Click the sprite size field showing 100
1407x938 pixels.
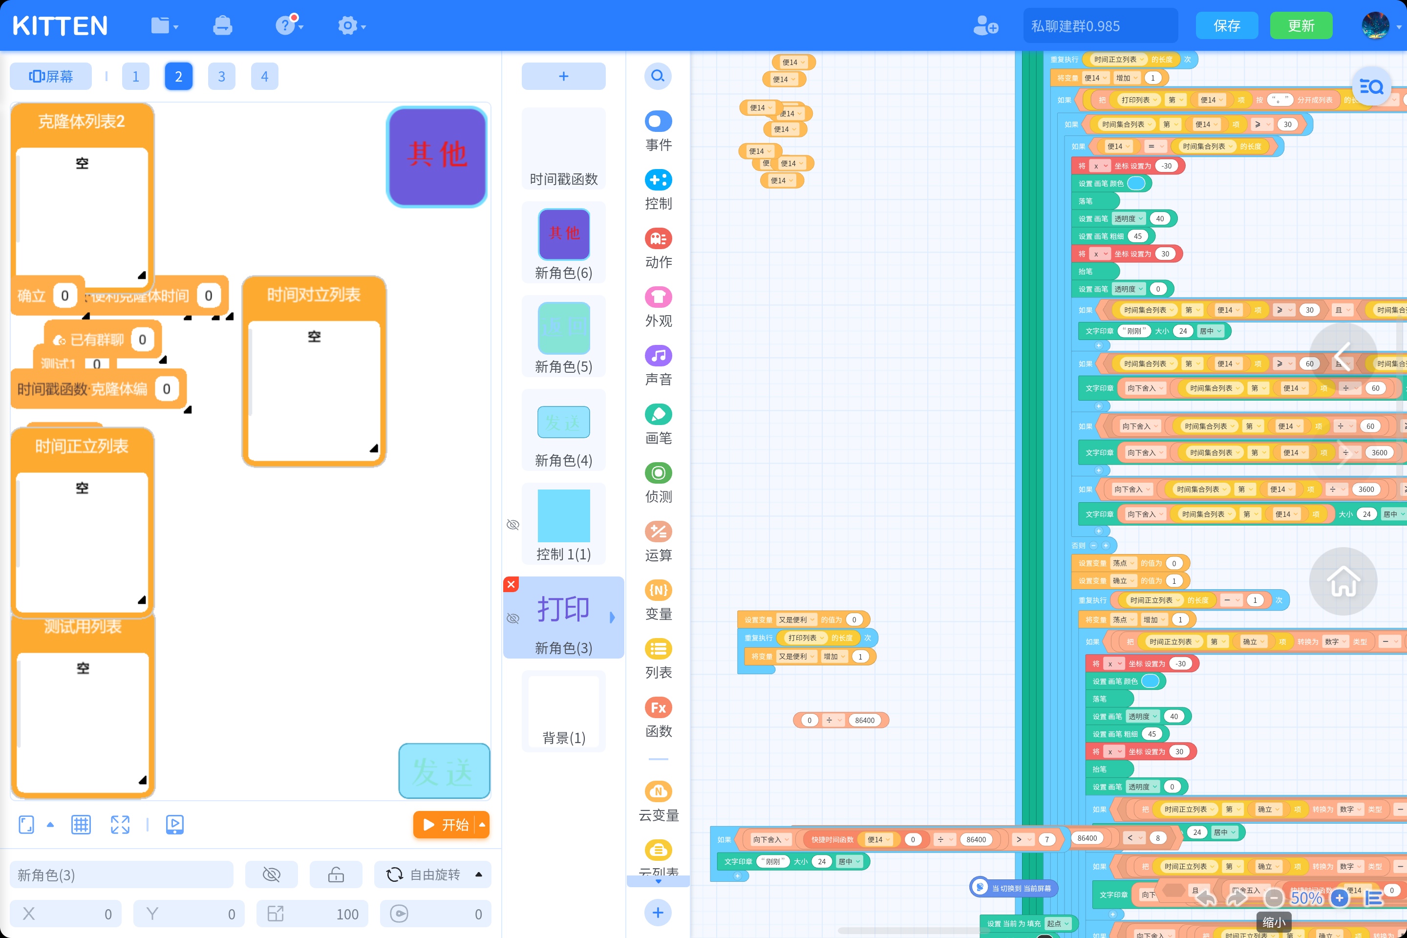point(312,914)
